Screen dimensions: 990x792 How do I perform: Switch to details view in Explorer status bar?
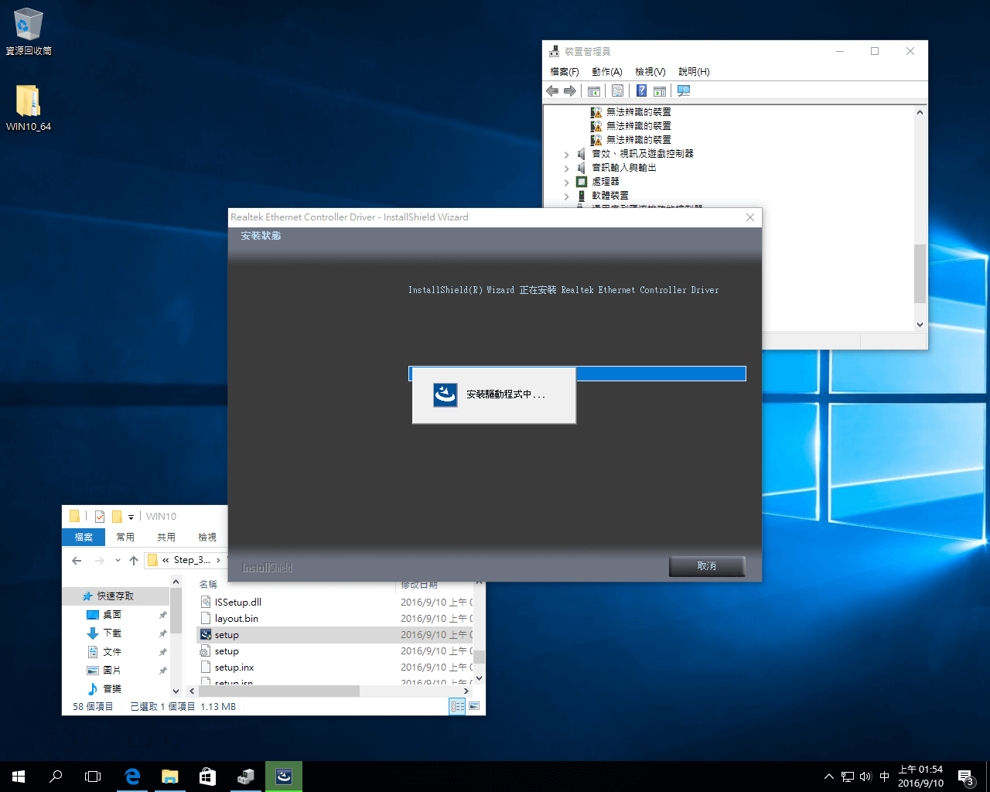click(457, 706)
